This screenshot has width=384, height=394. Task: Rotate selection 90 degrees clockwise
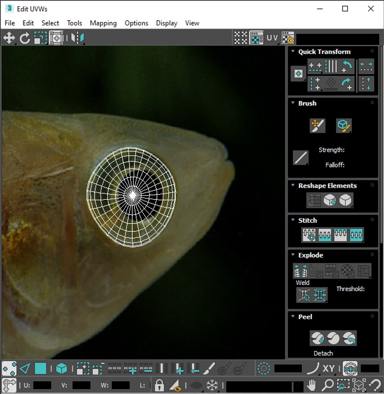pos(347,84)
